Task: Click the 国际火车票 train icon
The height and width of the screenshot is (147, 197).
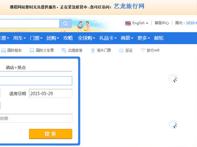Action: coord(32,51)
